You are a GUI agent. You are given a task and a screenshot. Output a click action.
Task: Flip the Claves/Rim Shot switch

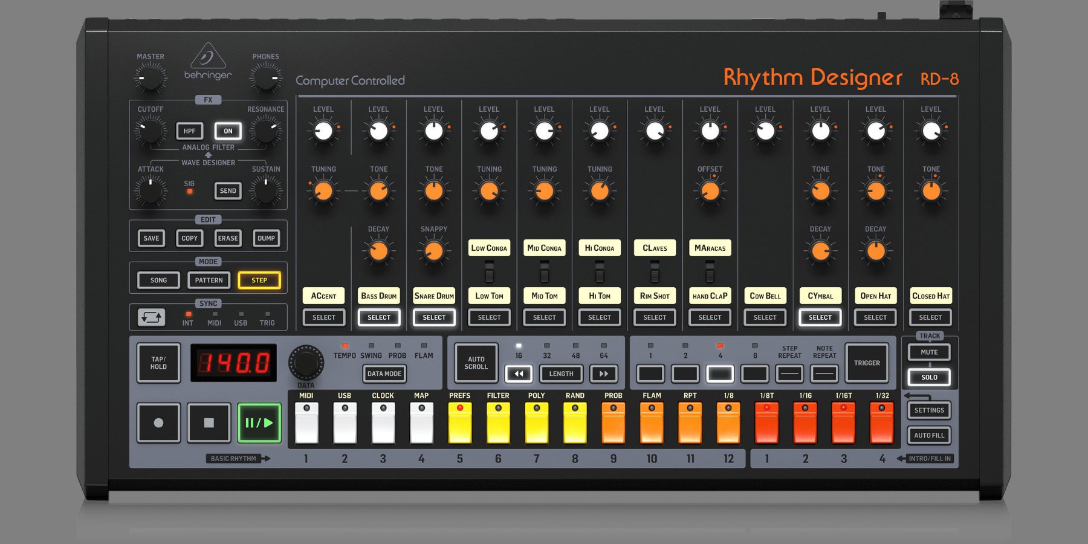pyautogui.click(x=655, y=271)
